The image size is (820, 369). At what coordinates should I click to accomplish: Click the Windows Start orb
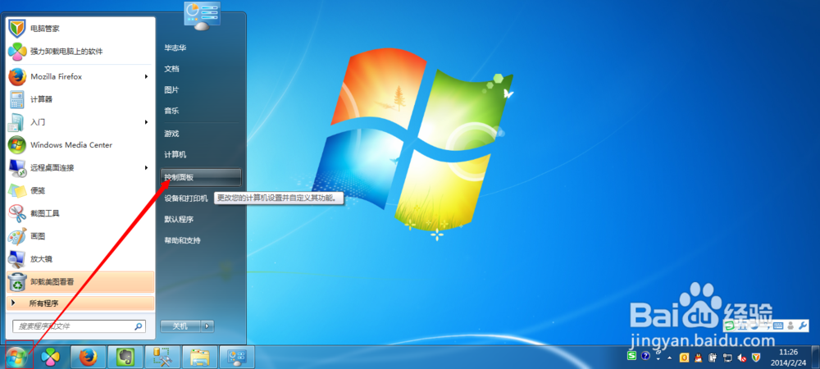pyautogui.click(x=17, y=358)
